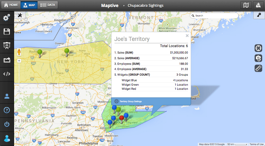The width and height of the screenshot is (265, 146).
Task: Click the Widget Blue row
Action: point(155,80)
